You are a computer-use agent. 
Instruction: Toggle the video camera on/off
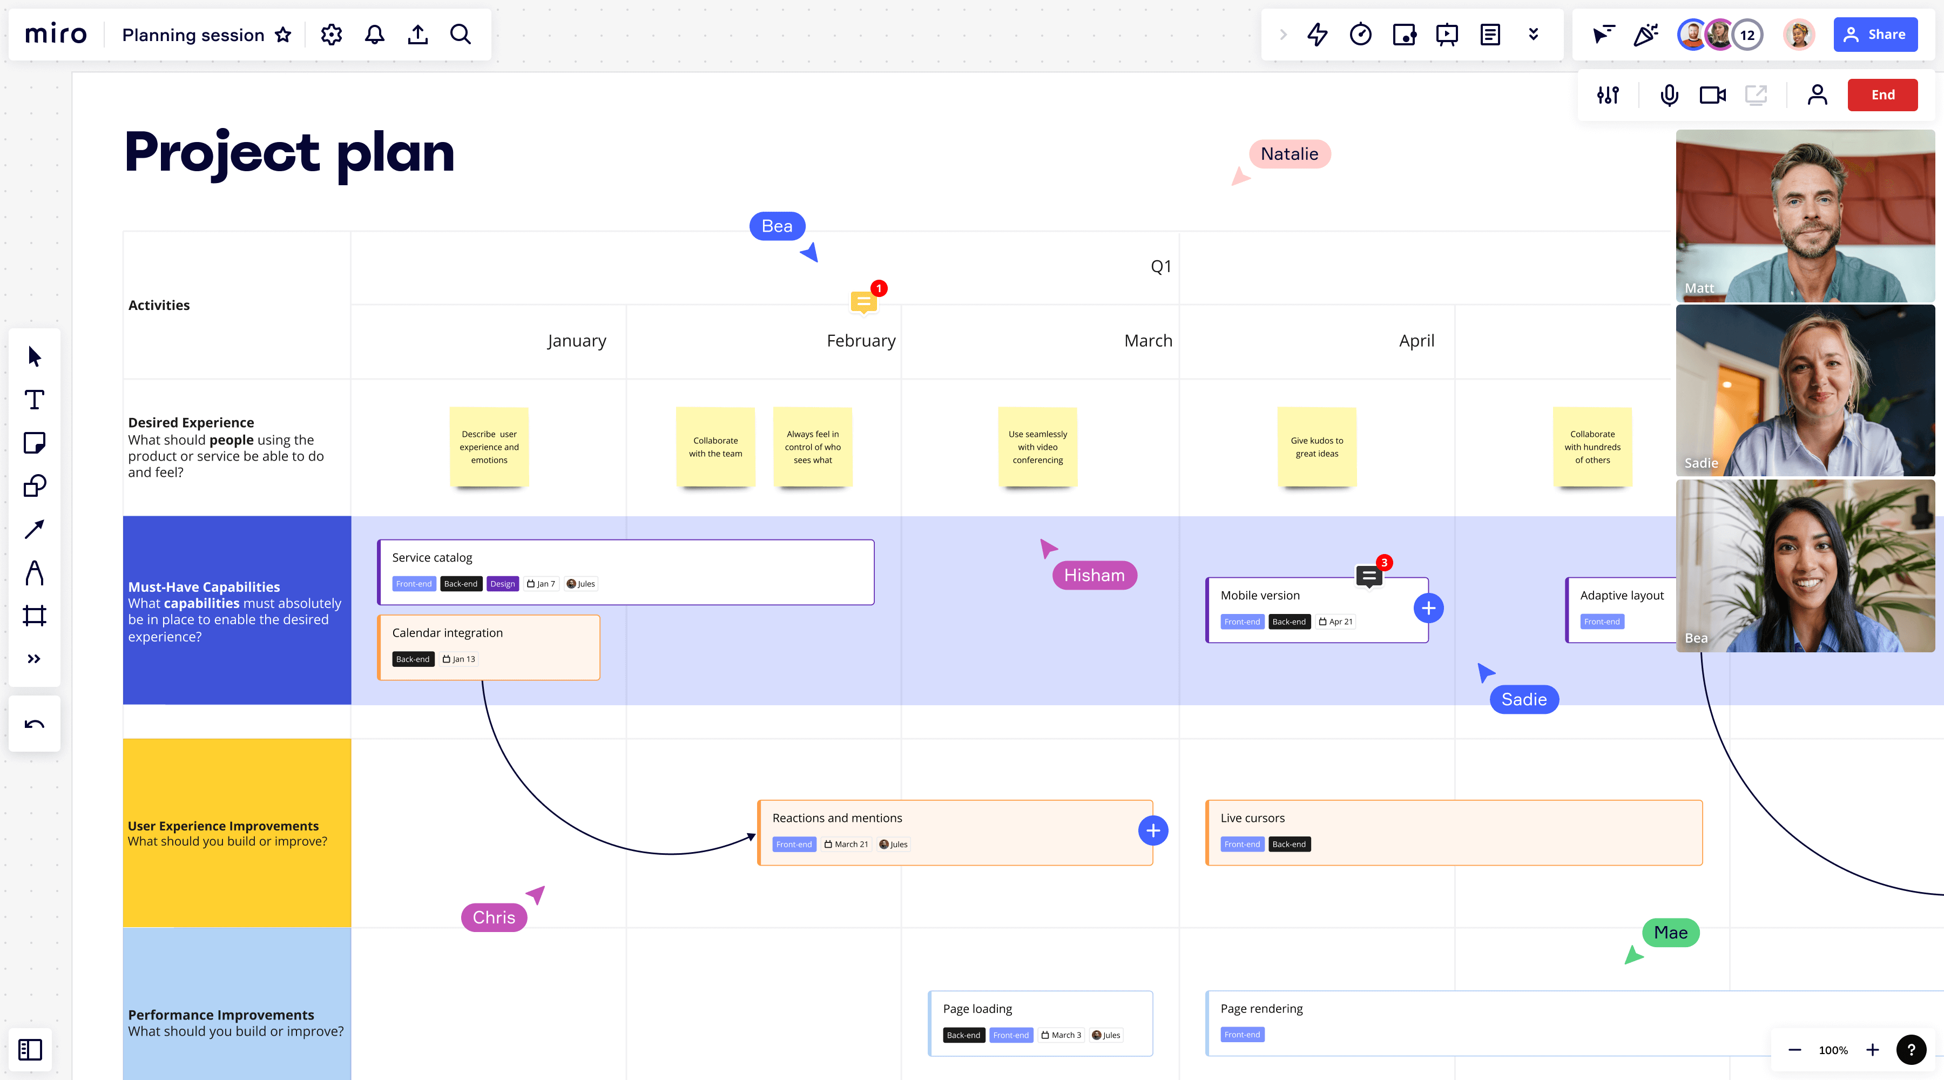[x=1713, y=96]
